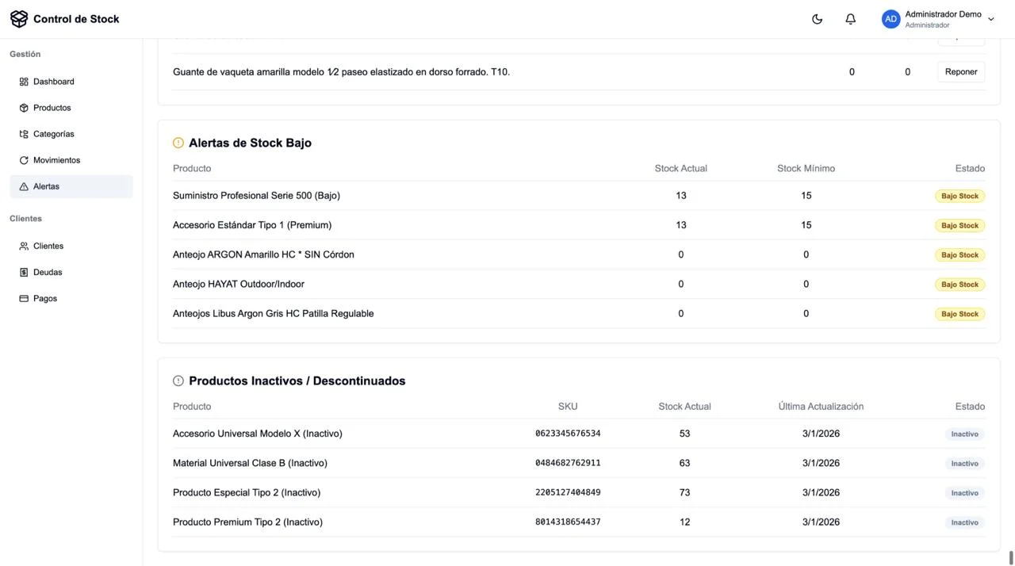Screen dimensions: 1015x566
Task: Open the Pagos section
Action: (44, 298)
